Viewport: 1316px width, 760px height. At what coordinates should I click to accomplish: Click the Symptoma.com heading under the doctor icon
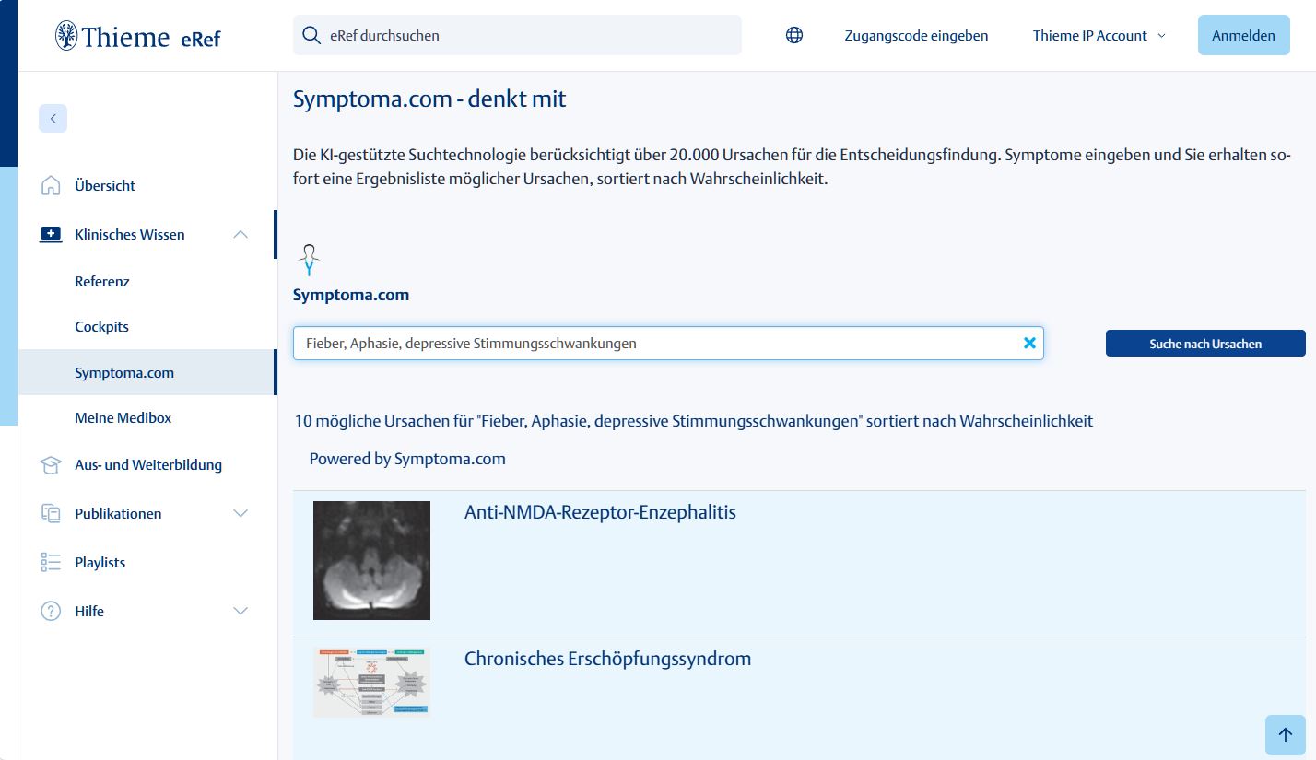(x=351, y=295)
